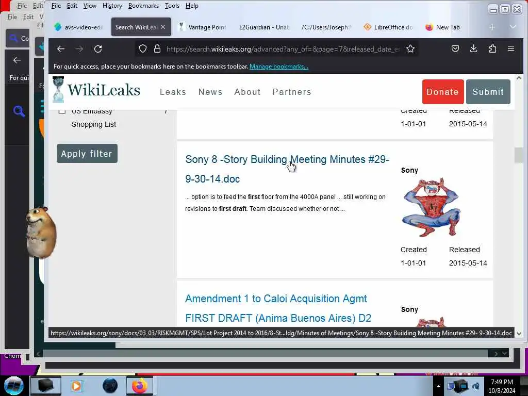The image size is (528, 396).
Task: Click the hamster desktop character
Action: [x=41, y=233]
